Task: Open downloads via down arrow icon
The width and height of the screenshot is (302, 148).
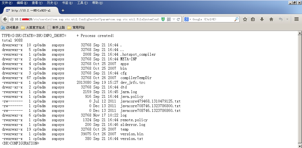Action: (x=262, y=19)
